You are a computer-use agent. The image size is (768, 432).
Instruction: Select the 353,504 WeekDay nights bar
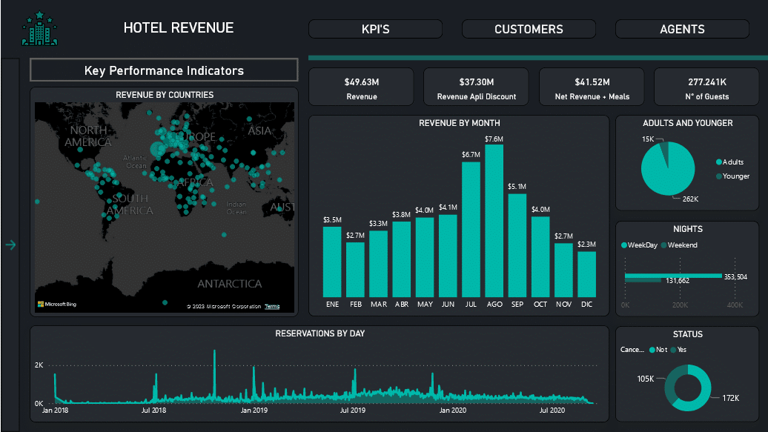tap(673, 276)
